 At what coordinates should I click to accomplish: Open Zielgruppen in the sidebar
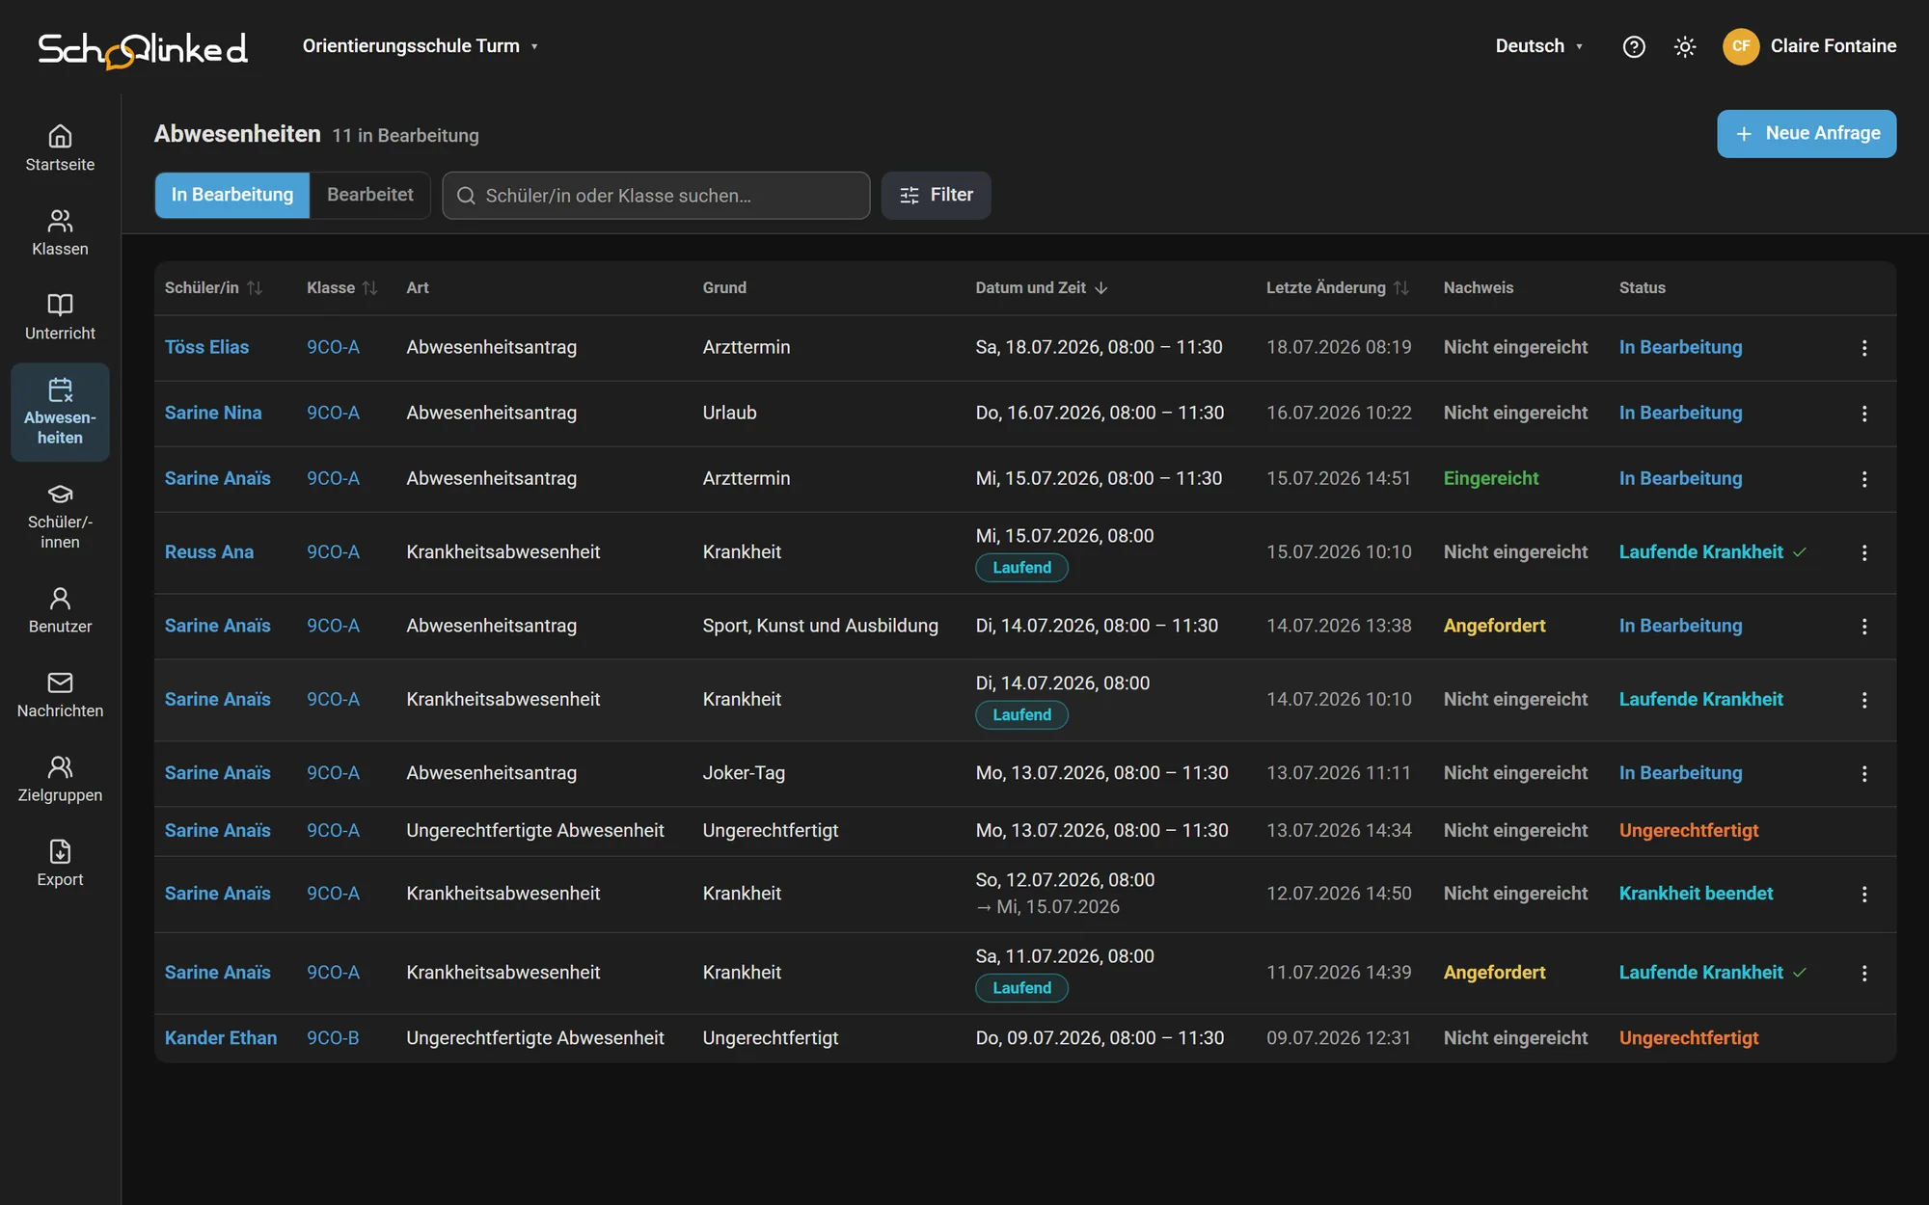click(x=60, y=779)
